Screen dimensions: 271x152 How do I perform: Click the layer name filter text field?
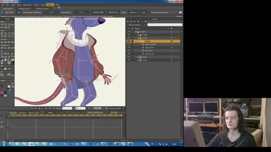pos(165,25)
